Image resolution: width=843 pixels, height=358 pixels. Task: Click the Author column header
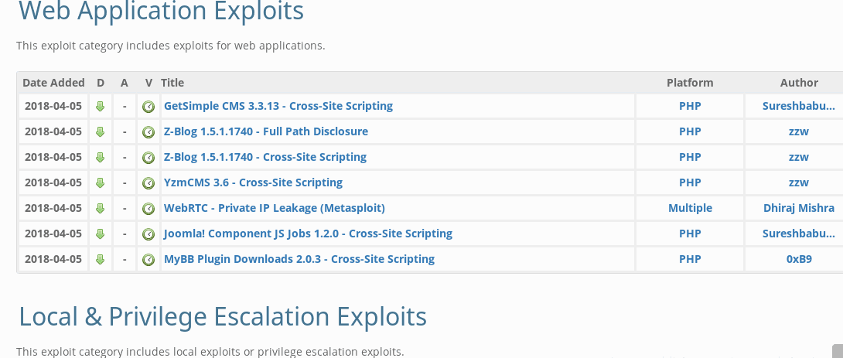799,83
